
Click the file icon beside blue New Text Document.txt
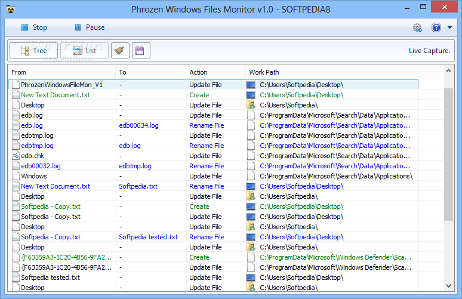pos(16,186)
